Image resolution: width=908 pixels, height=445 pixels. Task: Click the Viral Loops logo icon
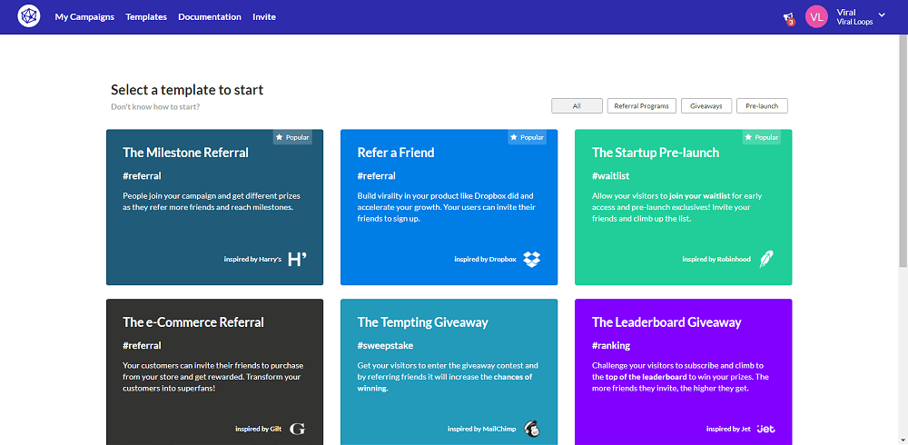[x=29, y=17]
